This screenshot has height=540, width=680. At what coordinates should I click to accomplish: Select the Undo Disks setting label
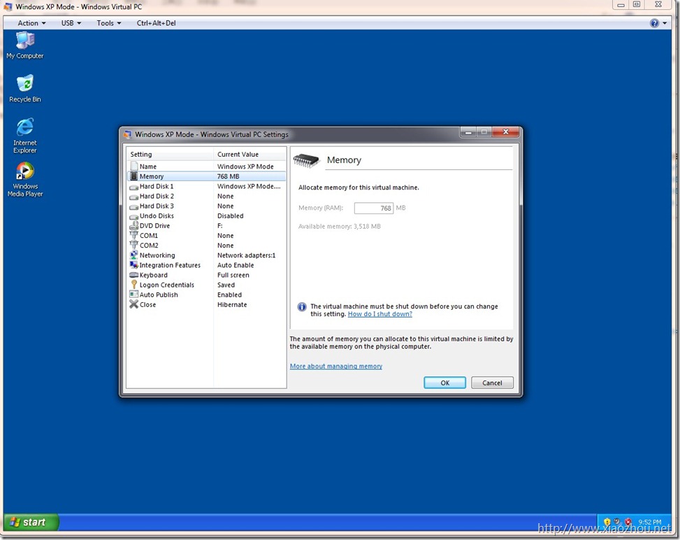pyautogui.click(x=157, y=215)
